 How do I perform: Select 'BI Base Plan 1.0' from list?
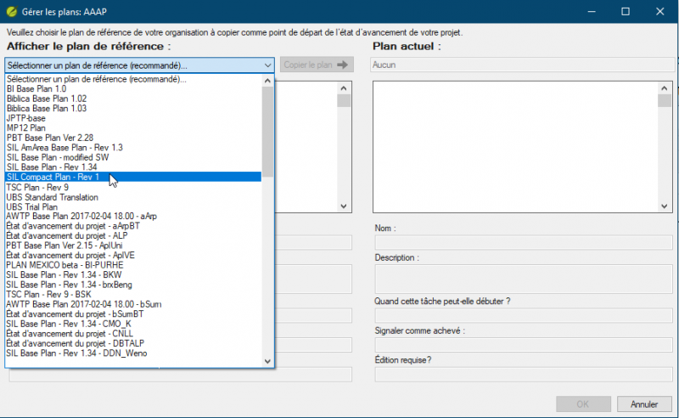(133, 89)
